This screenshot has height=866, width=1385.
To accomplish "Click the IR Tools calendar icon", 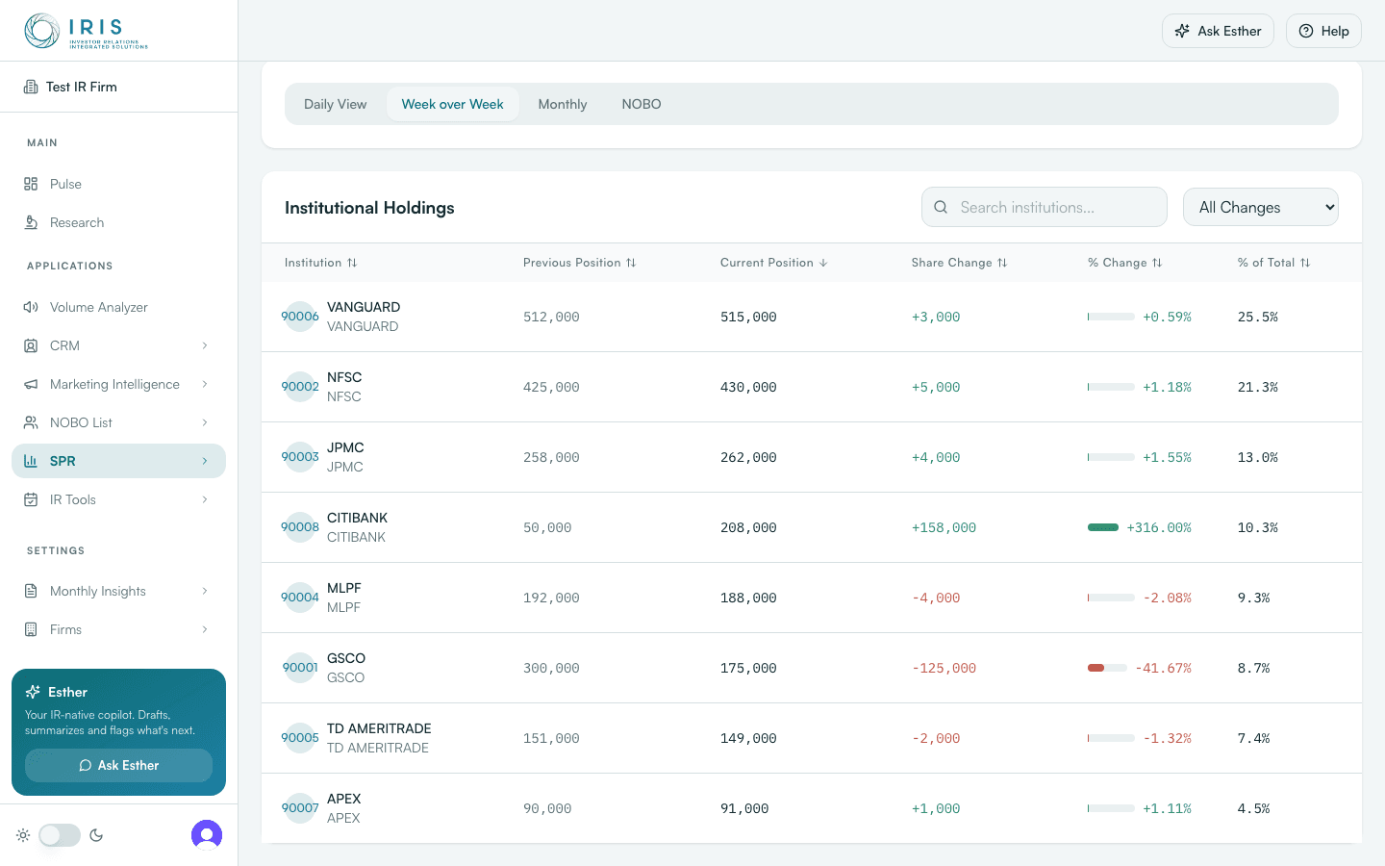I will (x=31, y=499).
